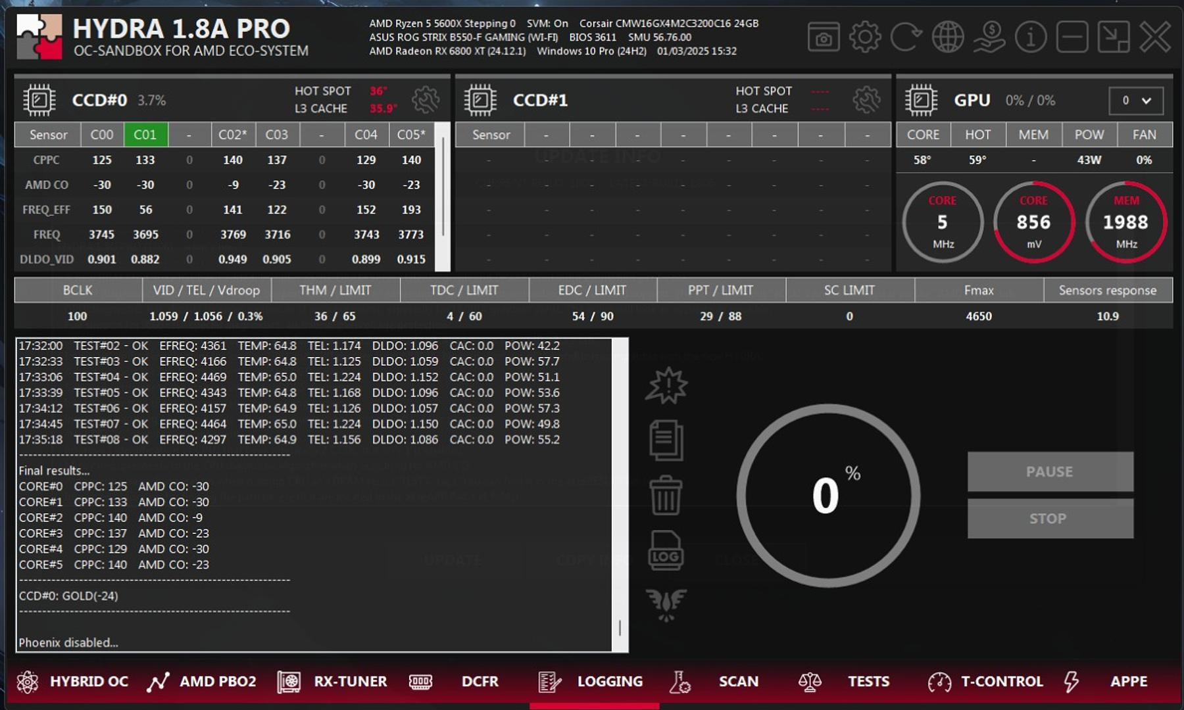Click the GPU chip icon
The width and height of the screenshot is (1184, 710).
(921, 100)
